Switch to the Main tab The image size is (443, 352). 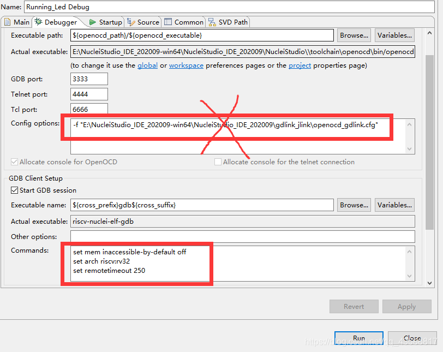pyautogui.click(x=17, y=22)
